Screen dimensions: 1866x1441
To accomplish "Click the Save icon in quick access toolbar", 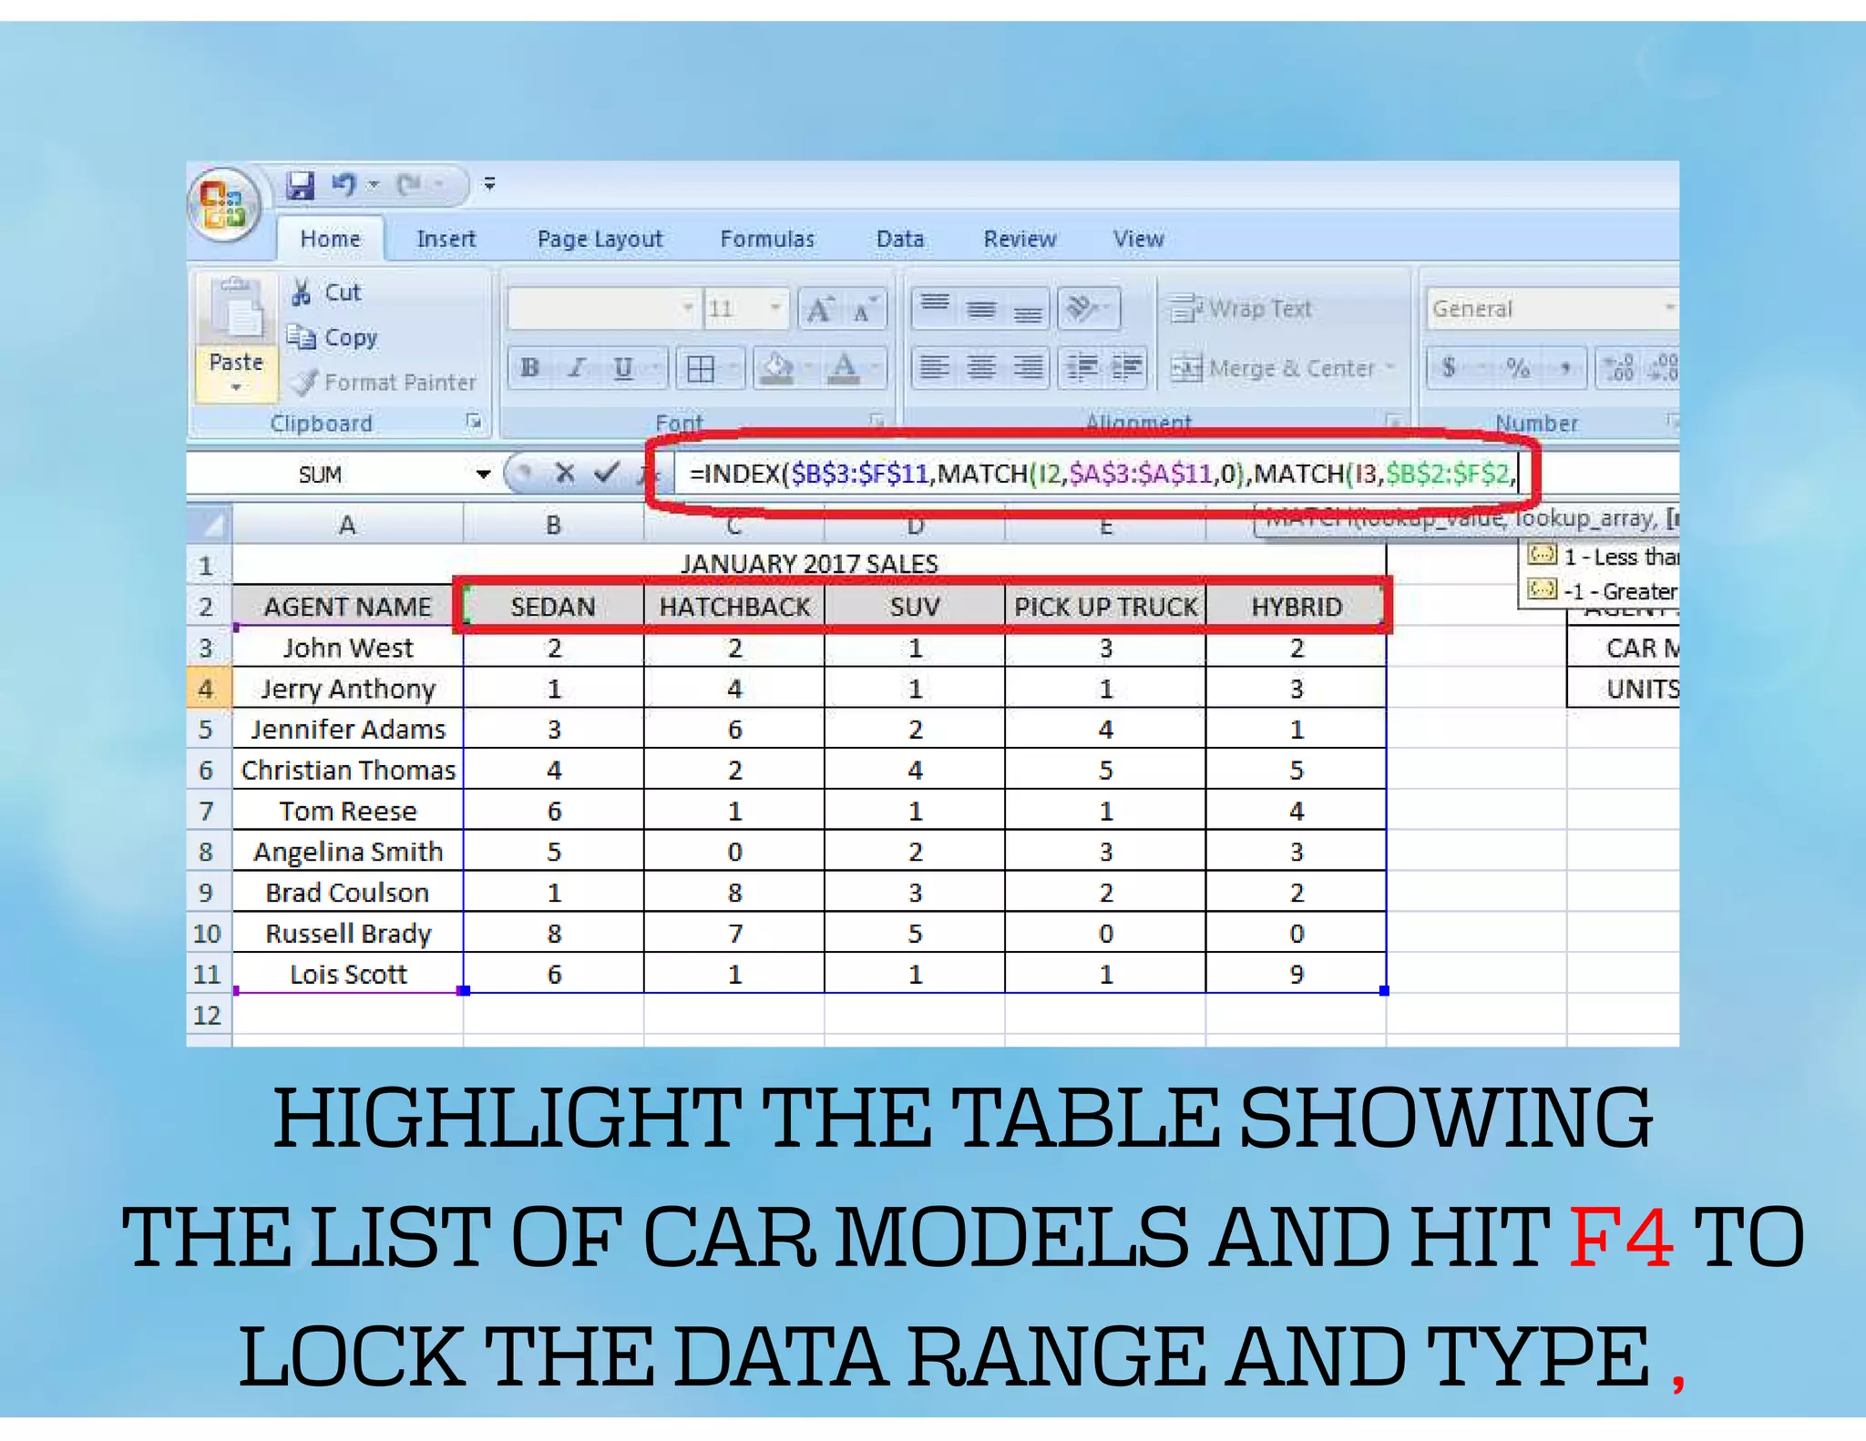I will point(301,185).
